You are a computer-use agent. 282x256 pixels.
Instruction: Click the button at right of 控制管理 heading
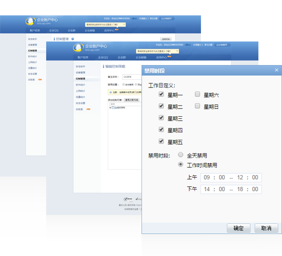[166, 39]
